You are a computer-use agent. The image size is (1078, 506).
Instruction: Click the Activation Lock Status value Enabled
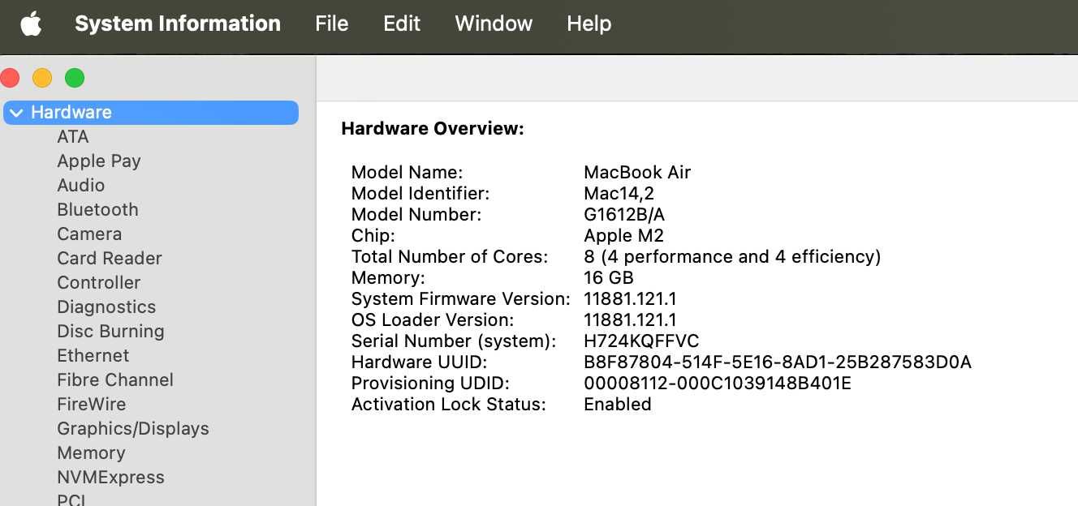point(618,404)
